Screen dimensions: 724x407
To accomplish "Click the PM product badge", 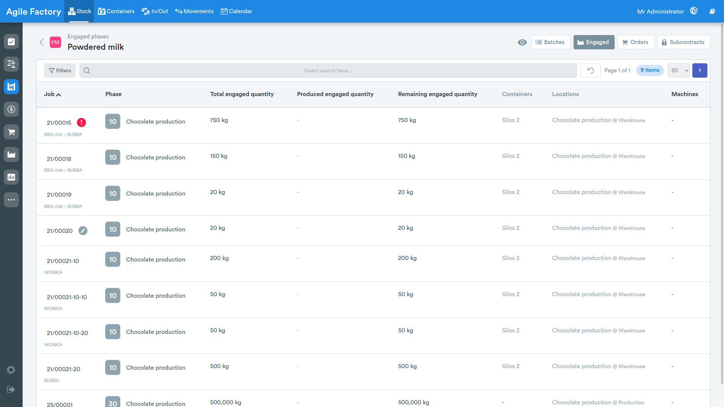I will click(x=55, y=42).
